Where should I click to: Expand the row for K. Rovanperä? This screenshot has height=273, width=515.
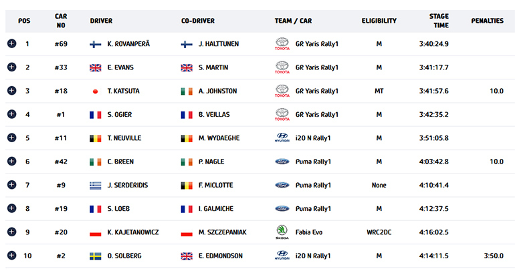11,44
